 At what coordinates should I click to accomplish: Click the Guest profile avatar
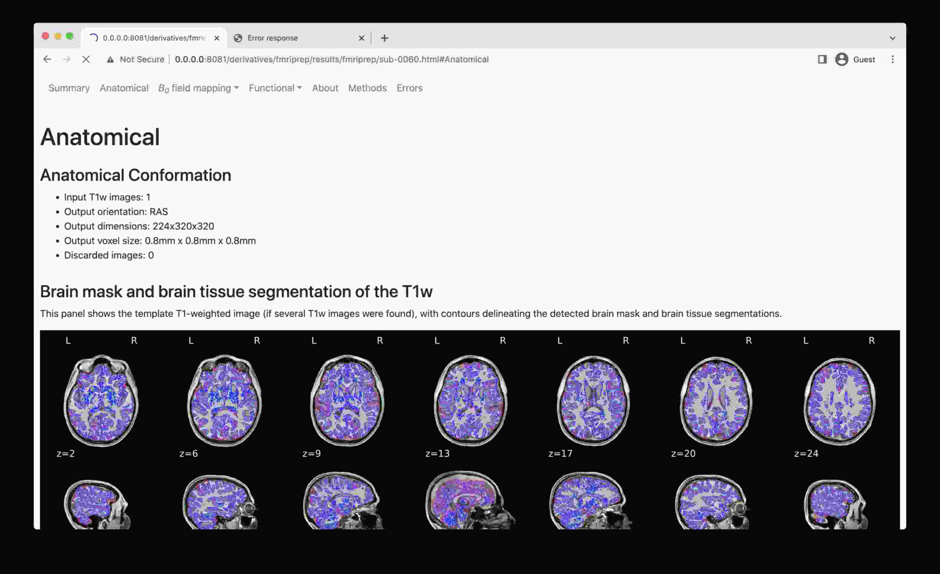click(x=842, y=59)
